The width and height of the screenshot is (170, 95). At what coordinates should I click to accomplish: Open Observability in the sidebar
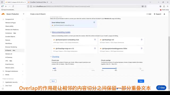9,26
